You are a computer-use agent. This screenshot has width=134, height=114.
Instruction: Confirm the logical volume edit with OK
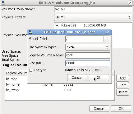click(99, 78)
